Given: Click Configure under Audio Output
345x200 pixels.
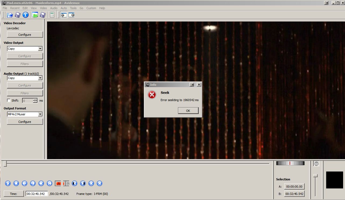Looking at the screenshot, I should point(25,85).
